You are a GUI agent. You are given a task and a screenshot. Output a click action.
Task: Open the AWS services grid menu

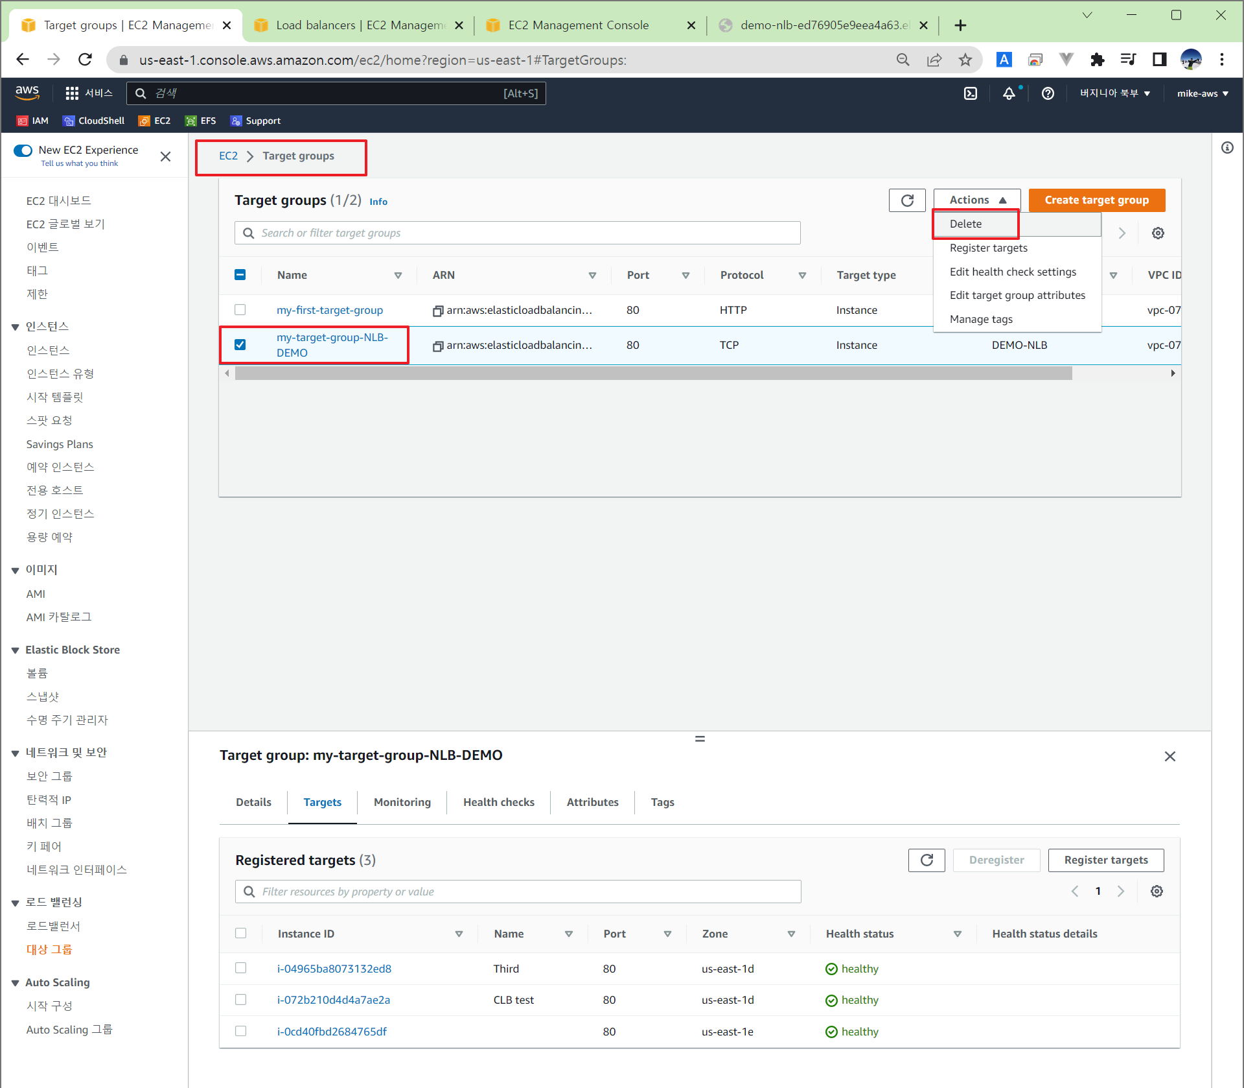pyautogui.click(x=72, y=93)
